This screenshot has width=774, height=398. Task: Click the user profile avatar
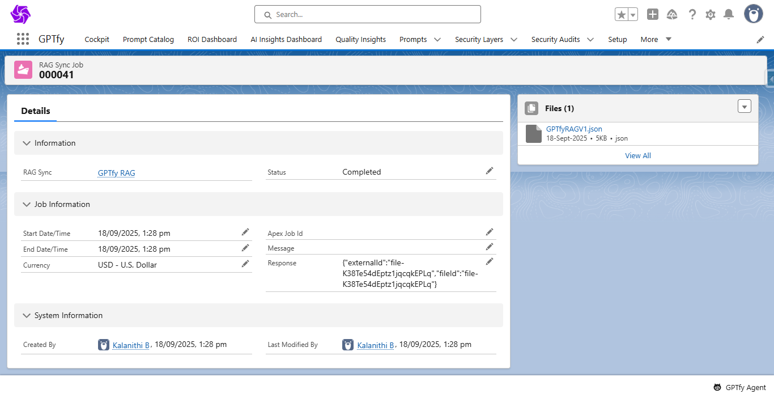[753, 14]
